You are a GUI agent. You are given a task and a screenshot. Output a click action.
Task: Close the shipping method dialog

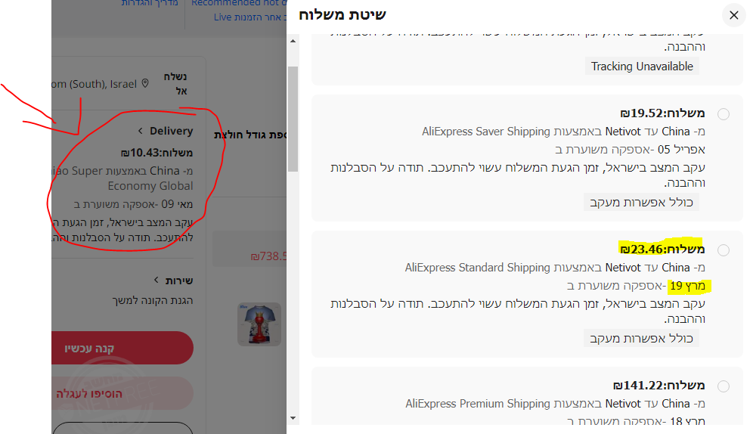734,15
